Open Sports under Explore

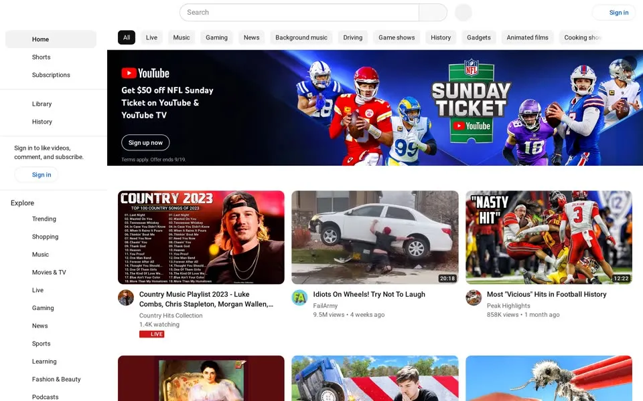point(51,344)
